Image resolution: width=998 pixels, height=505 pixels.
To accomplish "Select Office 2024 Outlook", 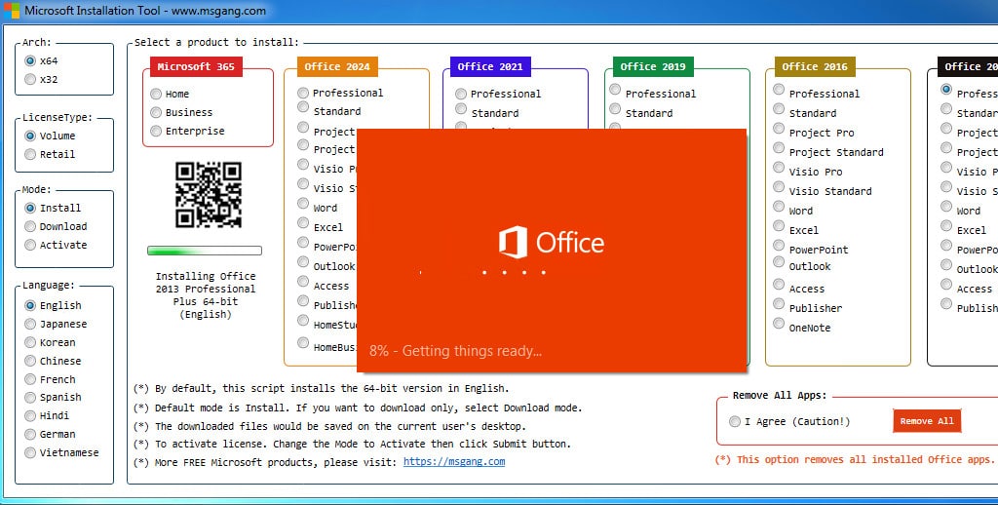I will [x=303, y=262].
